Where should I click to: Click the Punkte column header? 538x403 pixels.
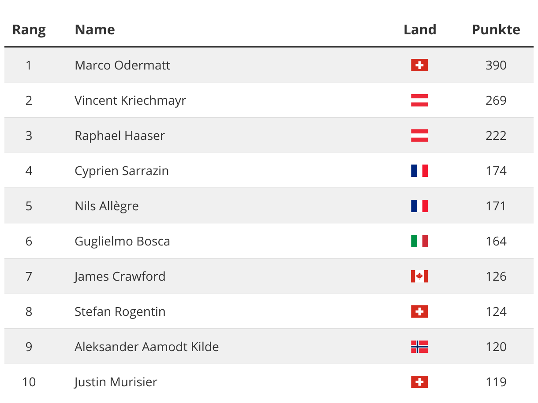click(x=496, y=30)
